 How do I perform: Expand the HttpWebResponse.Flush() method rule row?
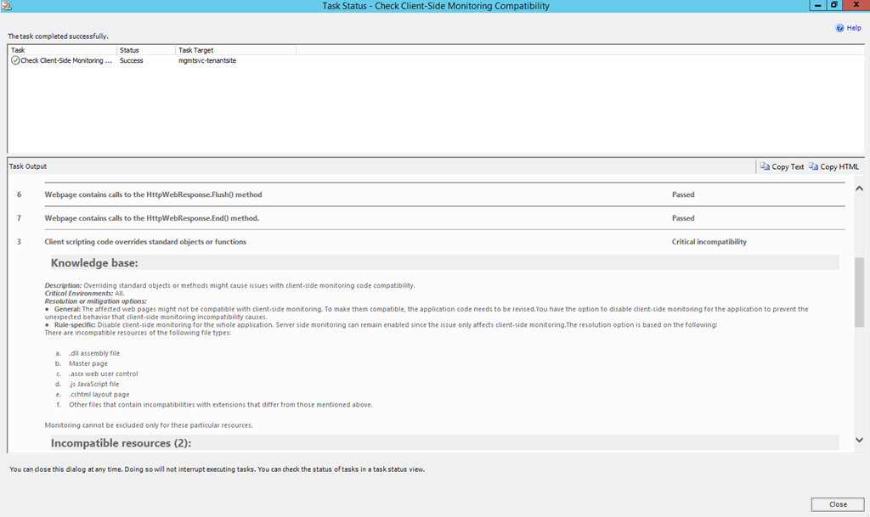coord(153,194)
